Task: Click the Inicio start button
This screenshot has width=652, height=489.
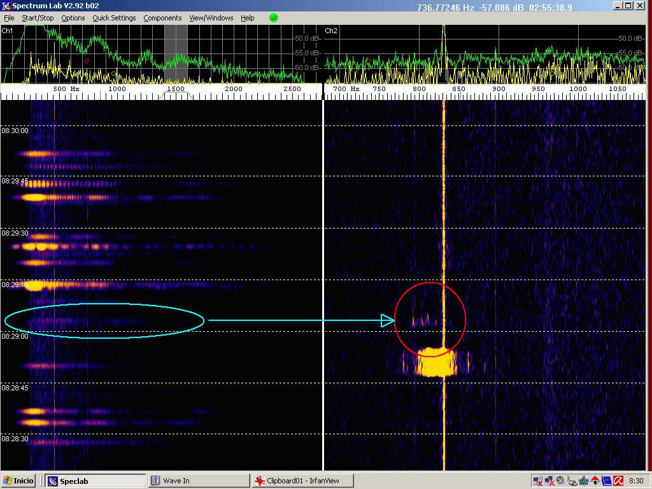Action: click(x=18, y=481)
